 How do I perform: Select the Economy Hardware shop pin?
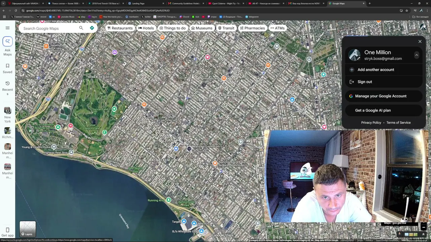292,100
